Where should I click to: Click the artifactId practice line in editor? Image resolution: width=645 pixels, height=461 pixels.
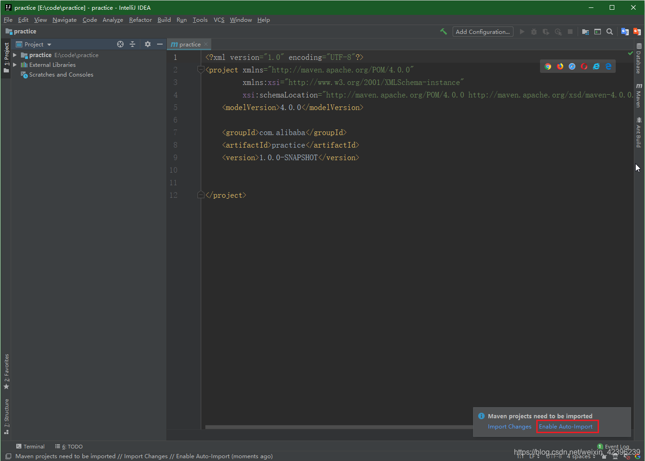click(x=290, y=145)
